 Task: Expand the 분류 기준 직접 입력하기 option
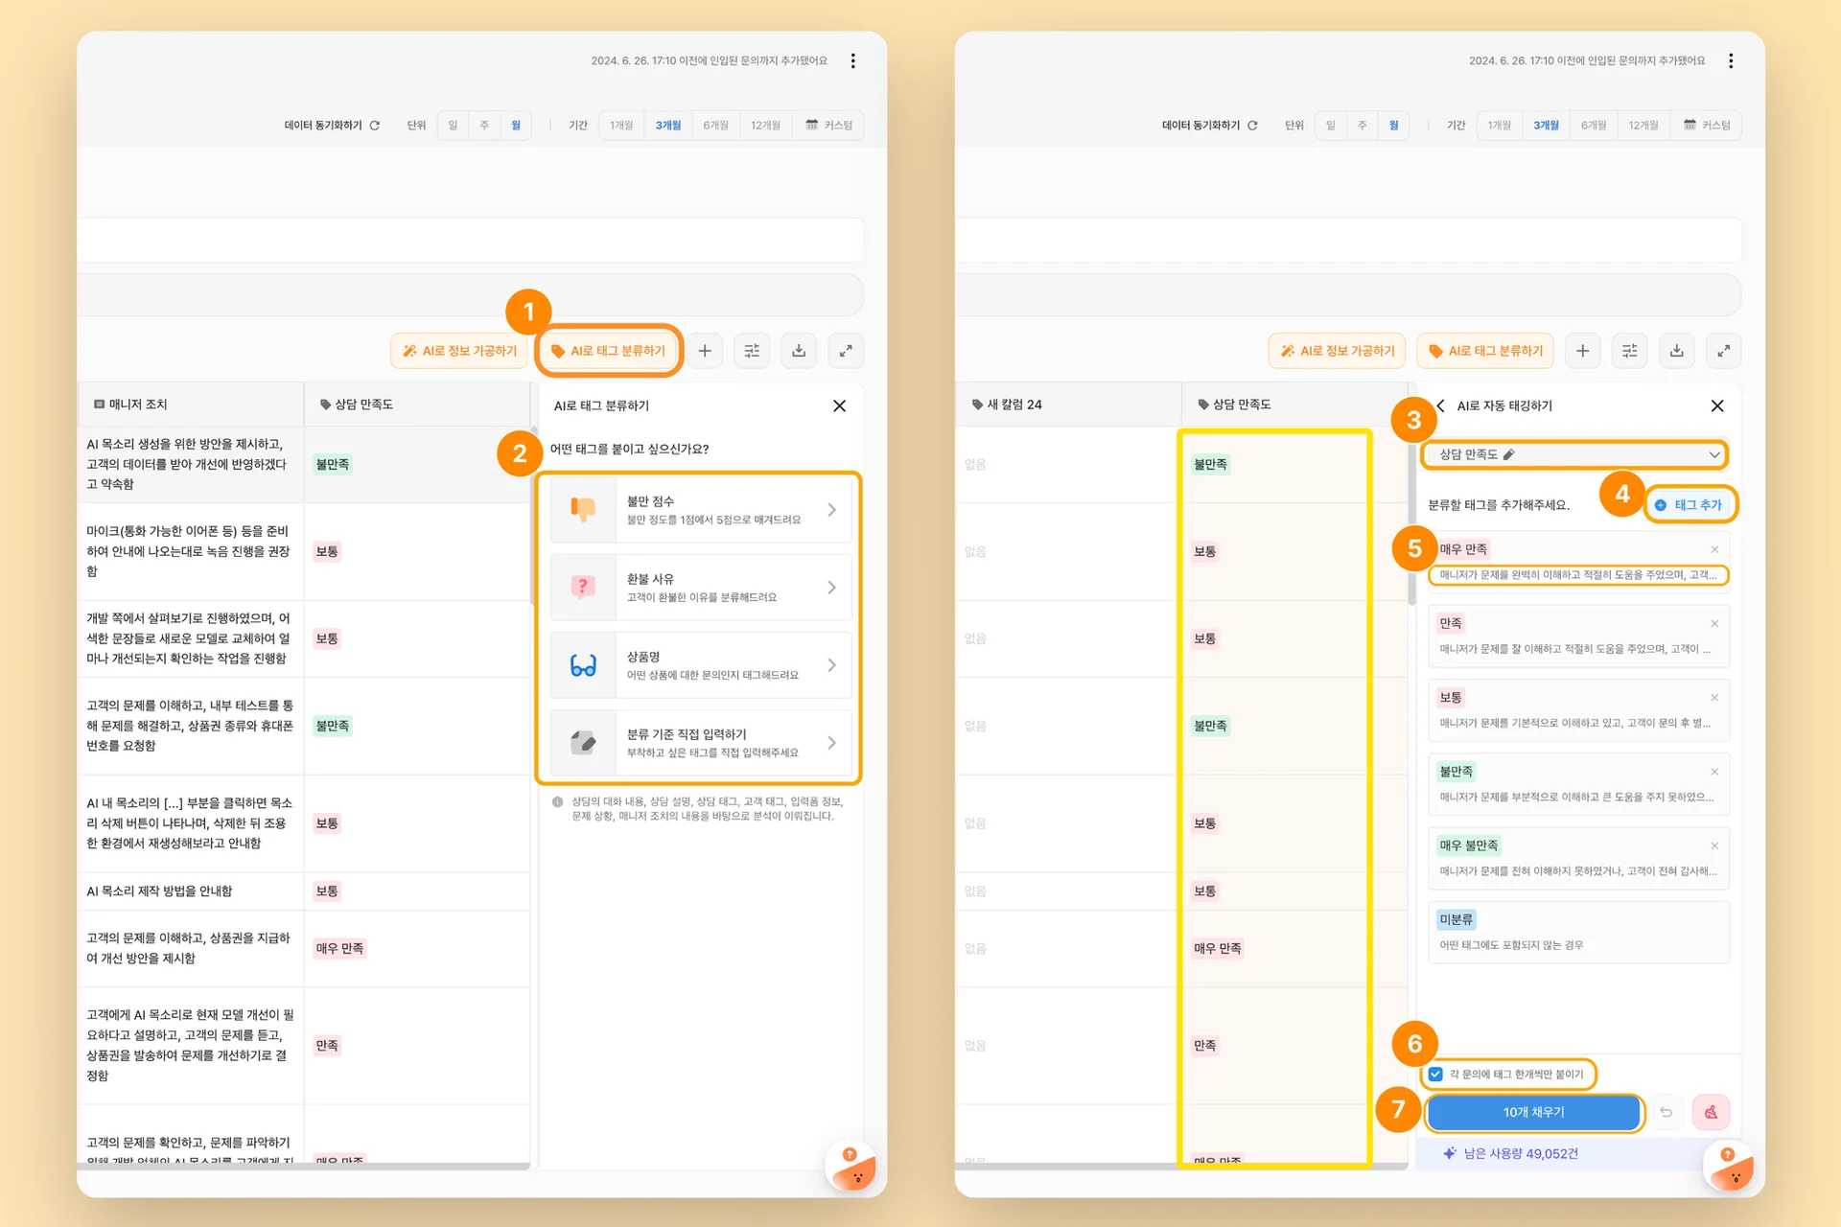pyautogui.click(x=831, y=743)
